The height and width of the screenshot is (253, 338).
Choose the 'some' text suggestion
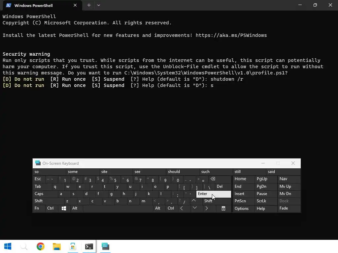point(83,172)
